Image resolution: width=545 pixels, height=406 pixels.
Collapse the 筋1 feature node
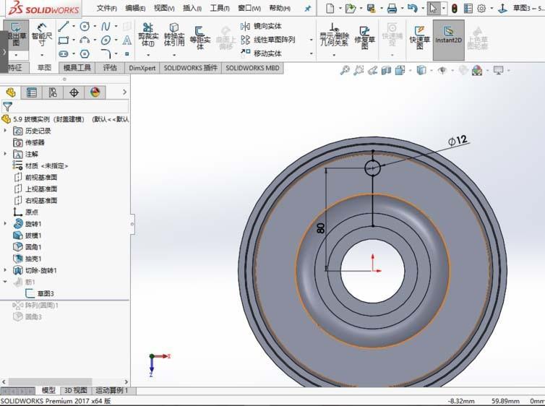pos(5,282)
